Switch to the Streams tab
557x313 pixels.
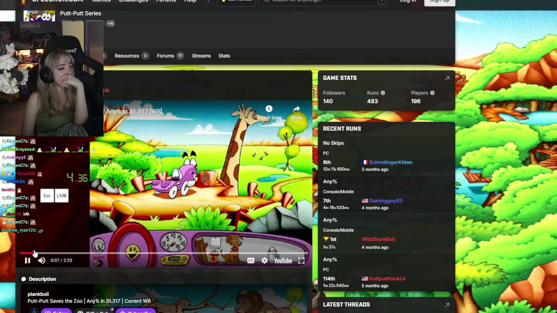point(201,56)
